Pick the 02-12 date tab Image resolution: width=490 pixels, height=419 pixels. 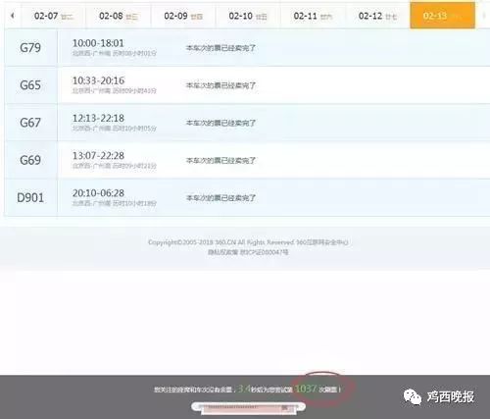tap(377, 16)
